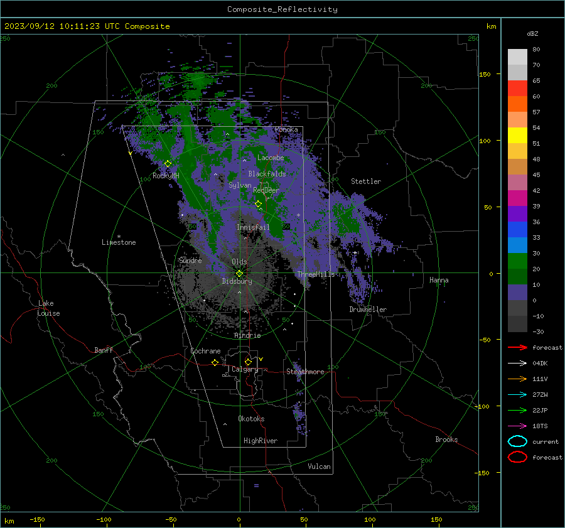Screen dimensions: 565x528
Task: Click the current legend label
Action: (x=546, y=442)
